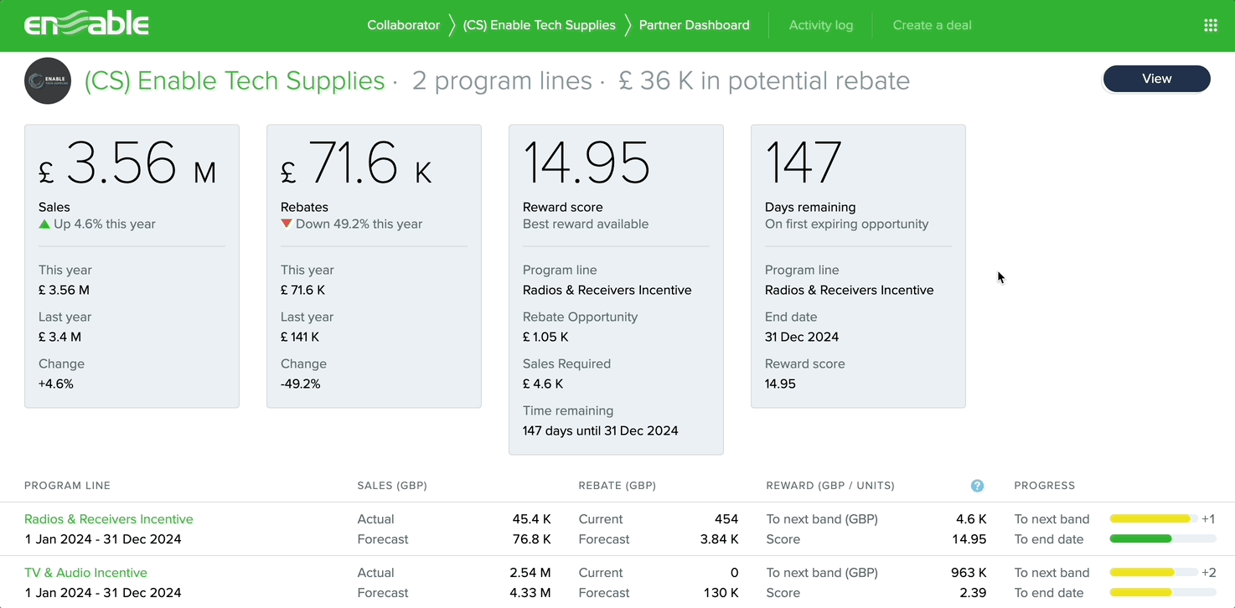Click the +1 band indicator
The image size is (1235, 608).
point(1208,519)
